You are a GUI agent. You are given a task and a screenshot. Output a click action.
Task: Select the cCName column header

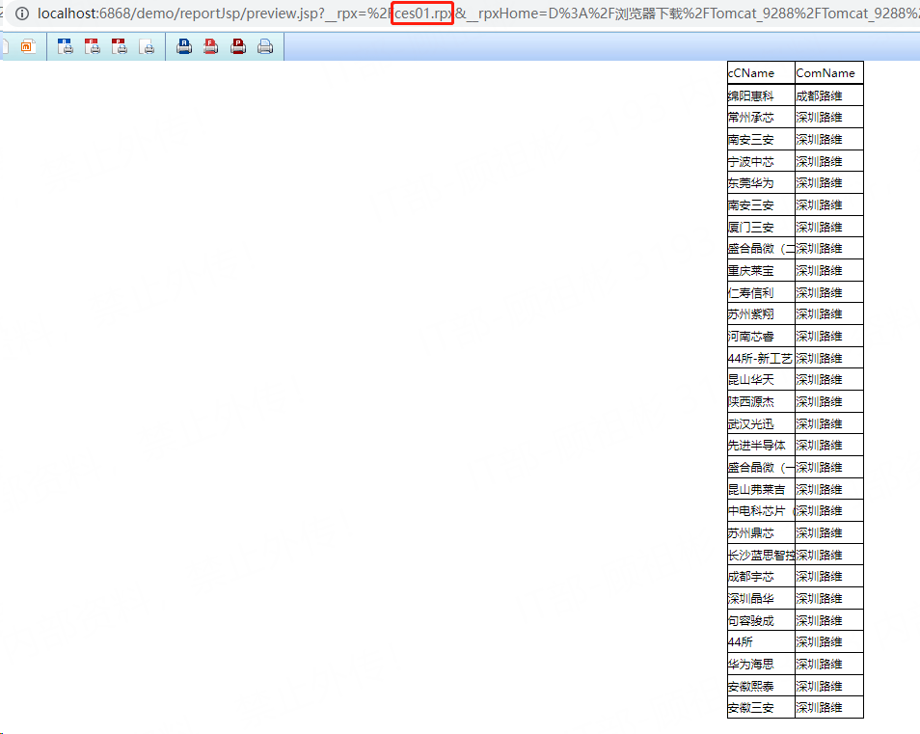[760, 73]
